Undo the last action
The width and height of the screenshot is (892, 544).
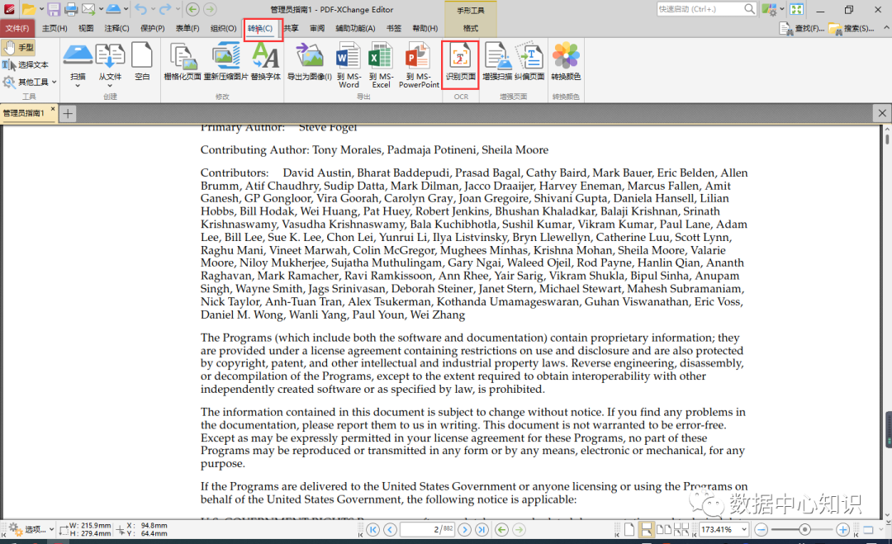click(140, 9)
